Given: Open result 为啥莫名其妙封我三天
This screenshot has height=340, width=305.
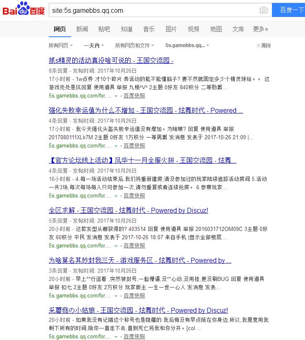Looking at the screenshot, I should 140,260.
